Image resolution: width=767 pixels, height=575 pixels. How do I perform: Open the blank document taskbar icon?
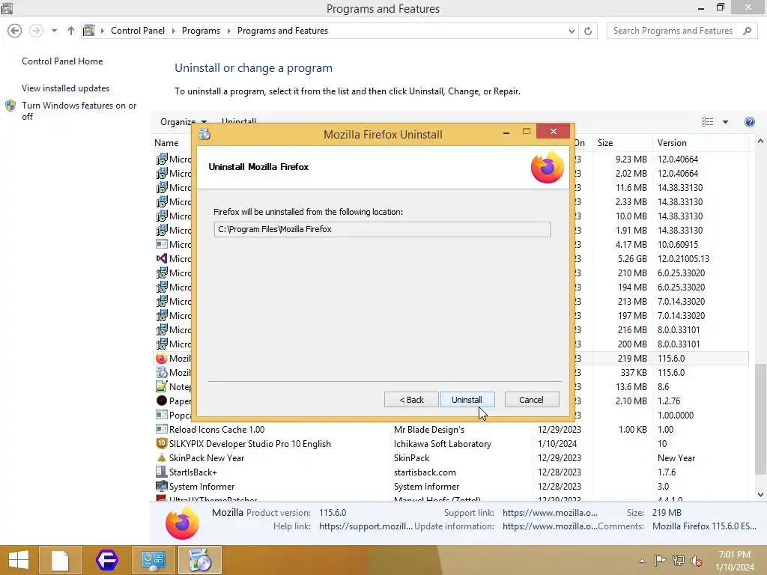60,560
